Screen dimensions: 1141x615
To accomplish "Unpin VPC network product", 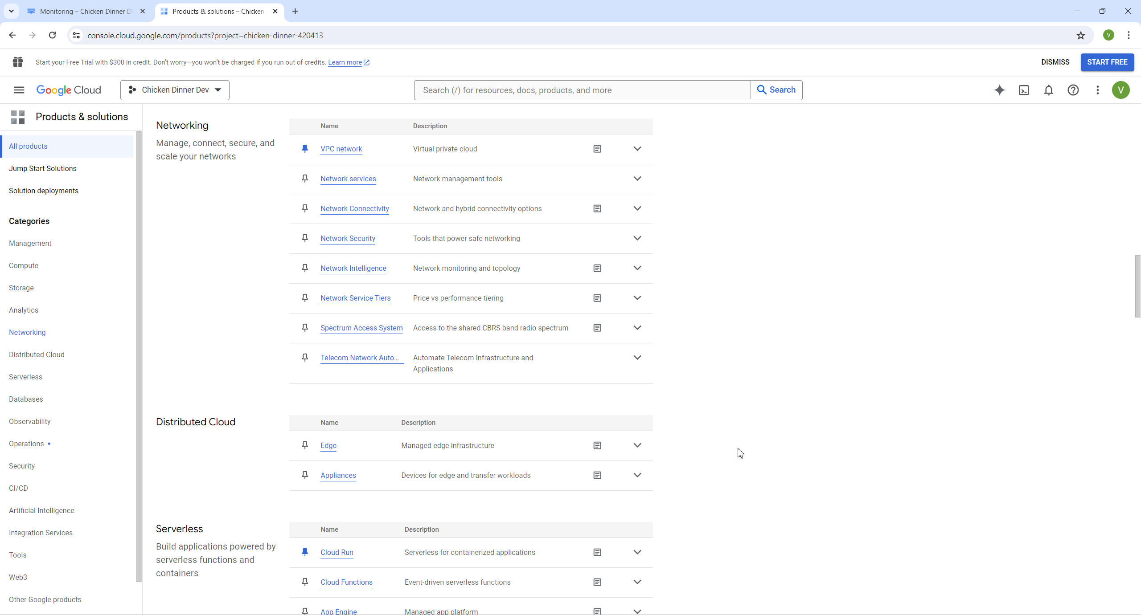I will pos(305,149).
